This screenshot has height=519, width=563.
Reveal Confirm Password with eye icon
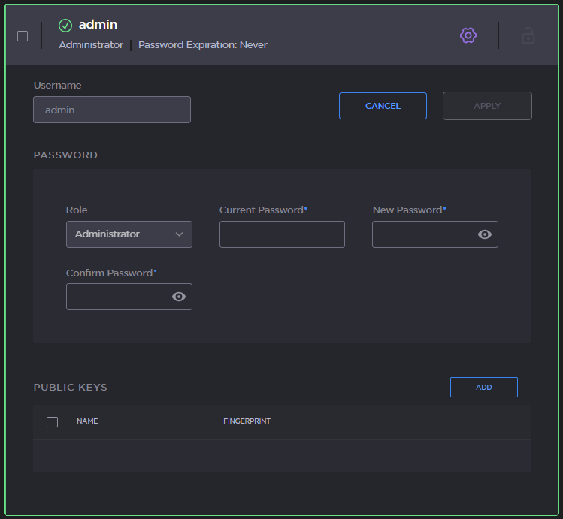179,297
